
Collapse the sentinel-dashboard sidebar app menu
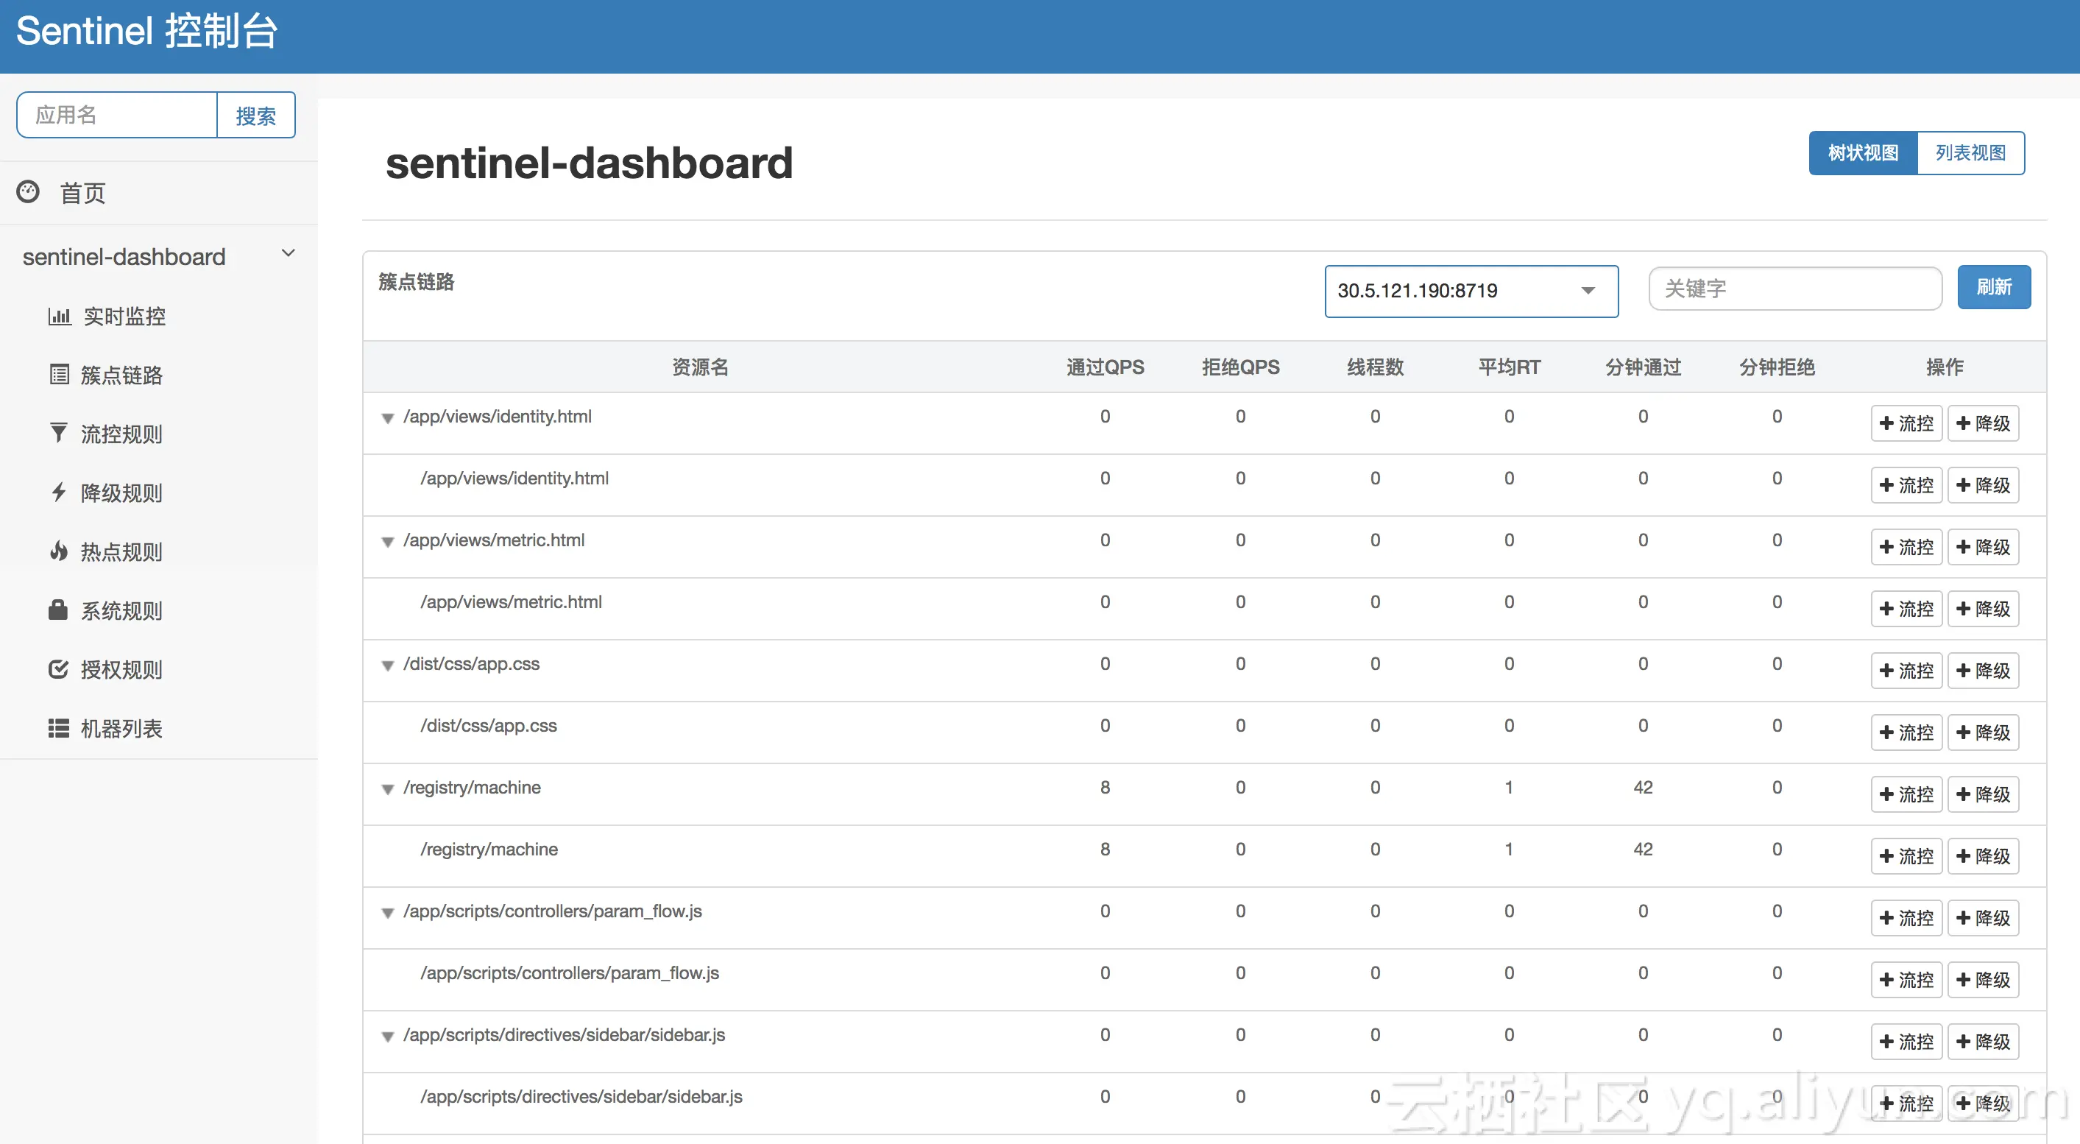coord(289,254)
